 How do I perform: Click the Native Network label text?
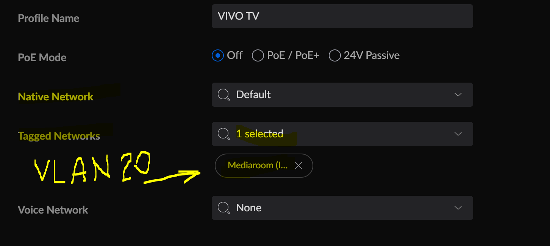tap(56, 97)
